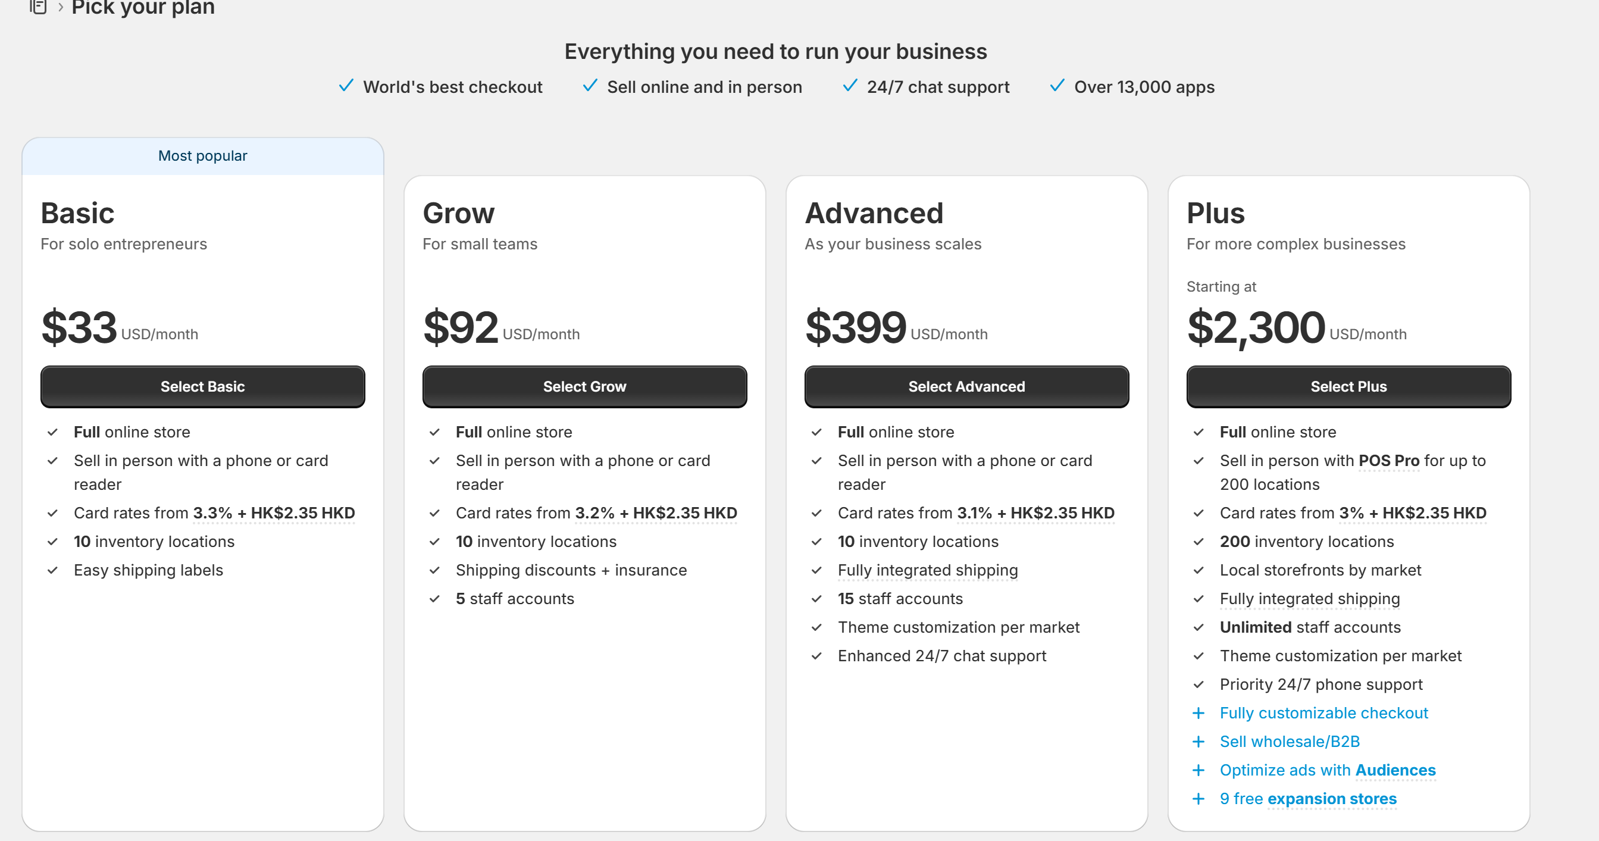
Task: Click the Most popular banner on Basic card
Action: tap(202, 156)
